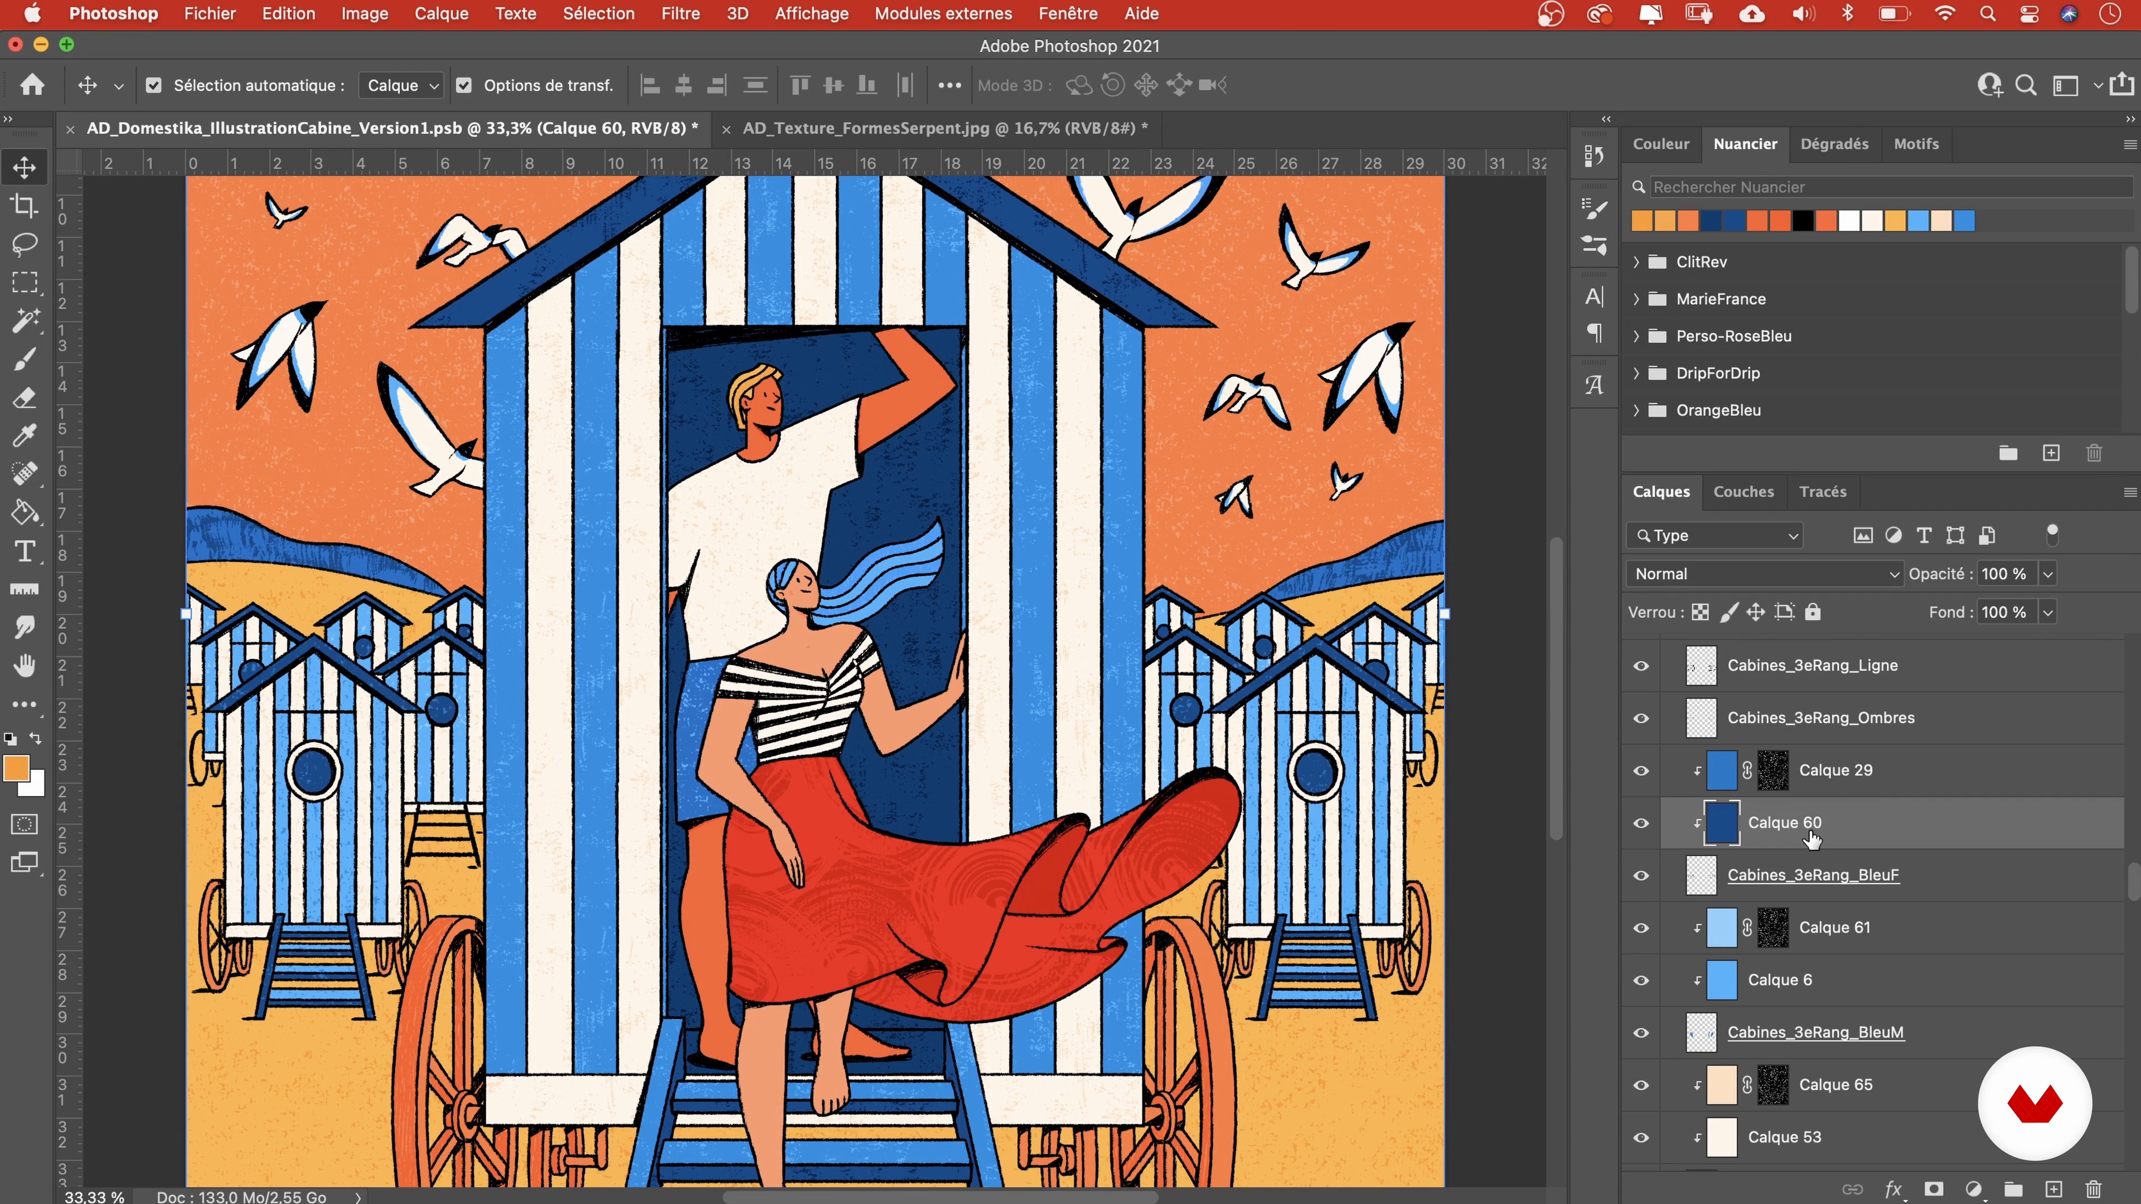Open the Opacité value dropdown

(x=2048, y=574)
